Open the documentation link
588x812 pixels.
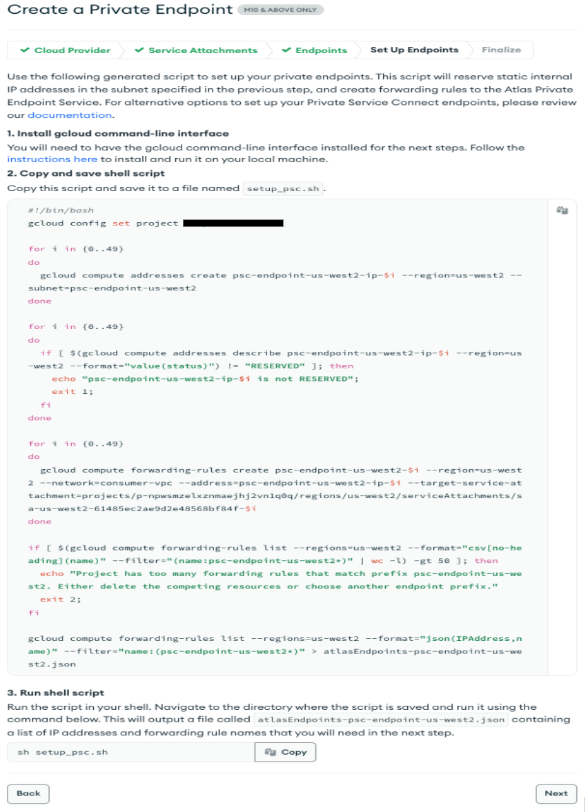point(69,115)
